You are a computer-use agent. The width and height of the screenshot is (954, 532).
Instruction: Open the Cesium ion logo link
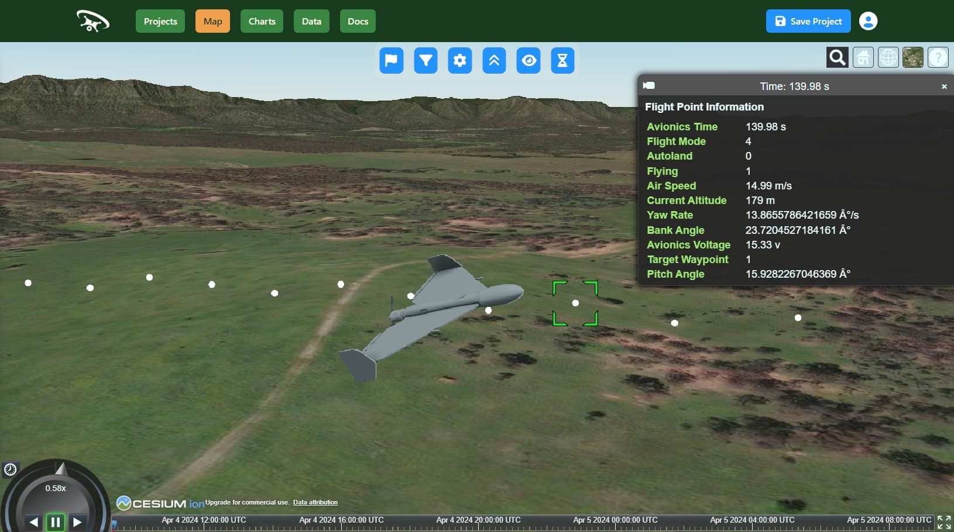click(x=160, y=503)
